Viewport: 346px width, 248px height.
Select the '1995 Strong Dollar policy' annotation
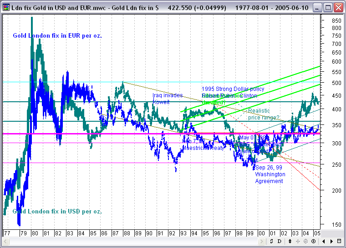(x=233, y=89)
